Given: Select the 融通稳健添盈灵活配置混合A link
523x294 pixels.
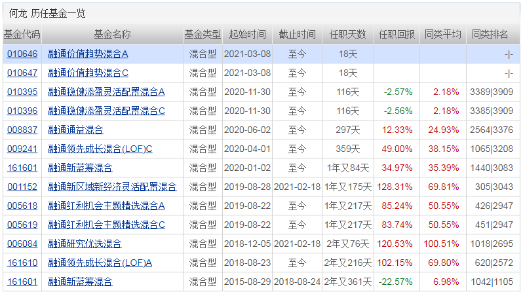Looking at the screenshot, I should 107,92.
